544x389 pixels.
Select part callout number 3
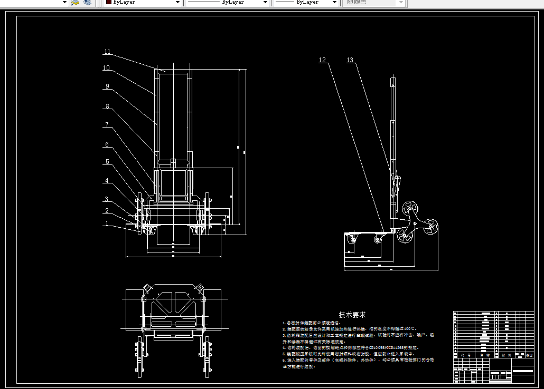click(x=107, y=199)
